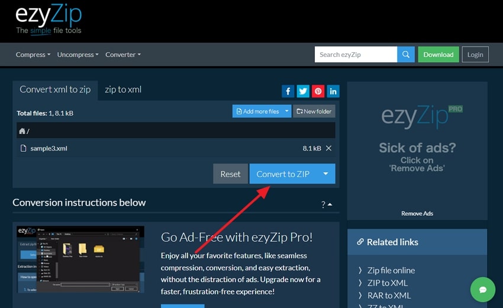This screenshot has width=503, height=308.
Task: Click the Remove Ads link
Action: point(417,214)
